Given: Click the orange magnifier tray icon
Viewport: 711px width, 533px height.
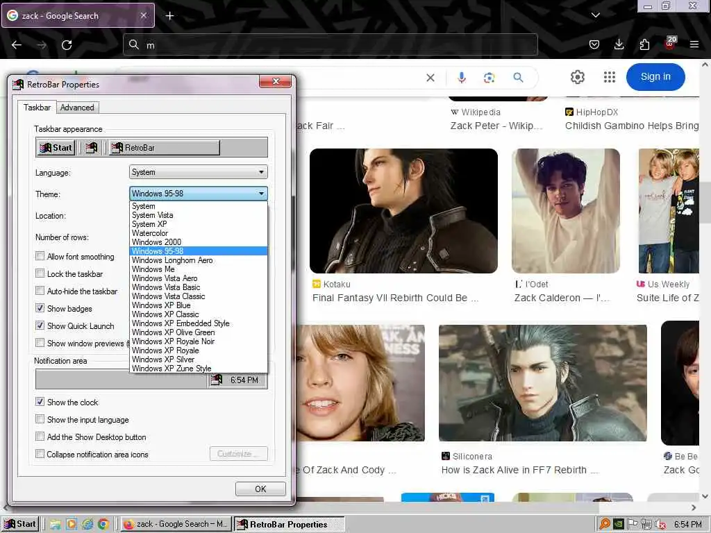Looking at the screenshot, I should tap(605, 525).
